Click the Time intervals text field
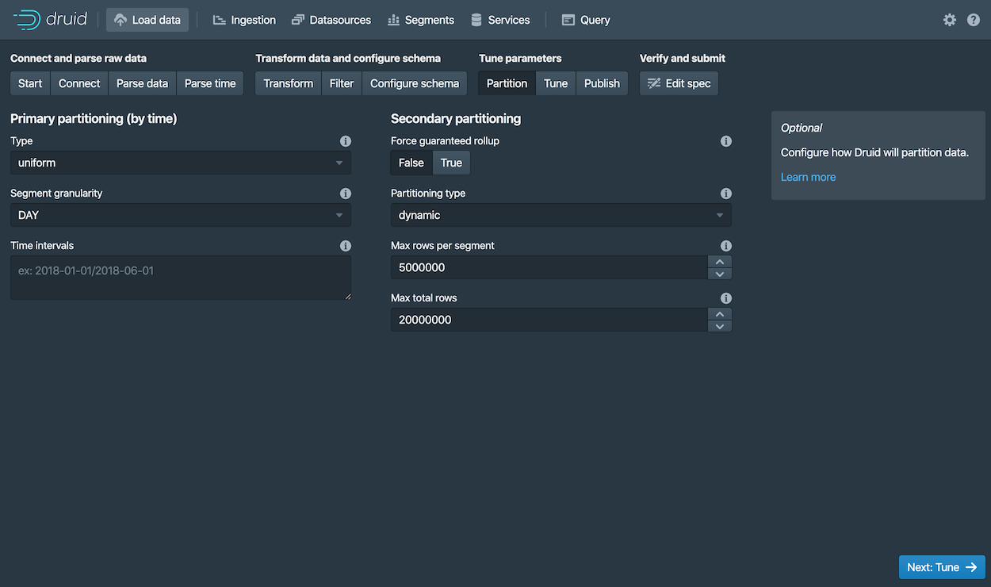The image size is (991, 587). 180,278
